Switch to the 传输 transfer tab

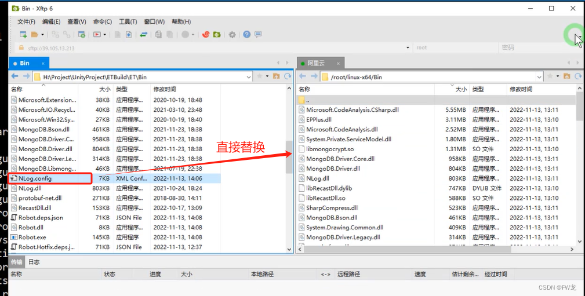(16, 262)
